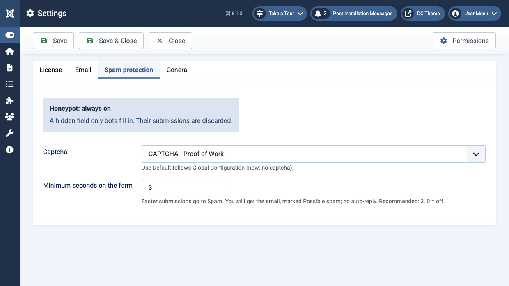Switch to the License tab
Viewport: 509px width, 286px height.
tap(50, 70)
